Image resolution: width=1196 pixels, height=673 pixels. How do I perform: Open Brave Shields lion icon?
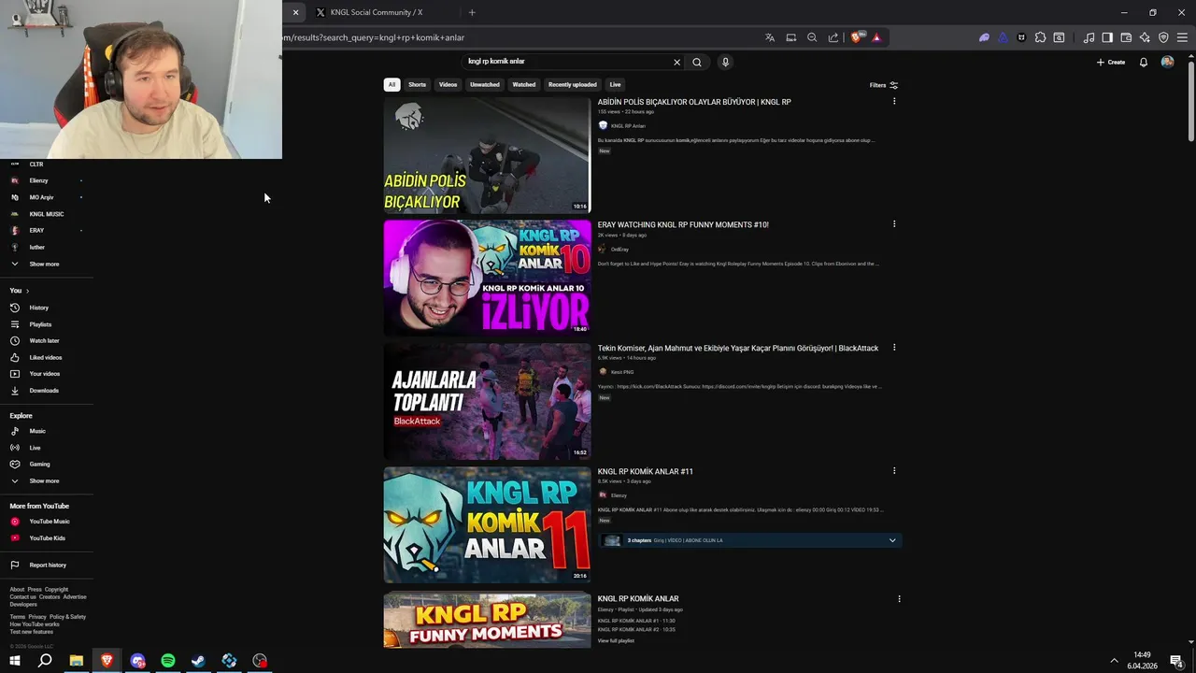tap(856, 37)
